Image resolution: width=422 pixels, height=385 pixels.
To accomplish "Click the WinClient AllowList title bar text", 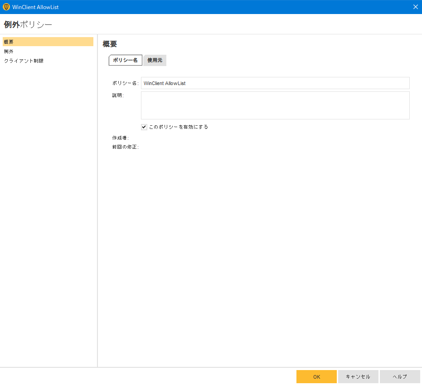I will 35,7.
